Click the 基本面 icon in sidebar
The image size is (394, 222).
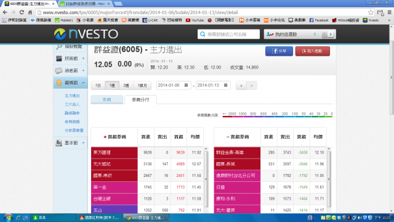[59, 142]
